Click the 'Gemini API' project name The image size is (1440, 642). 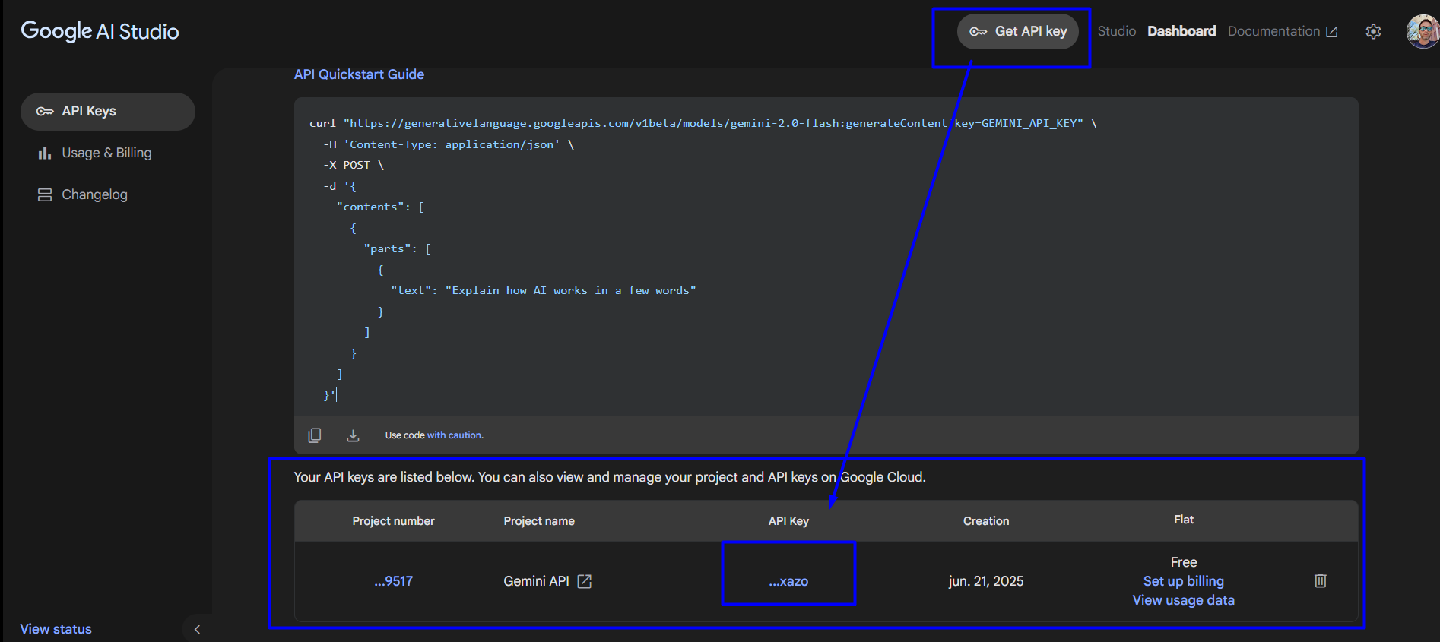[x=536, y=581]
